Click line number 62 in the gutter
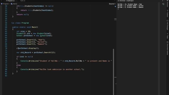This screenshot has width=169, height=95. [6, 31]
